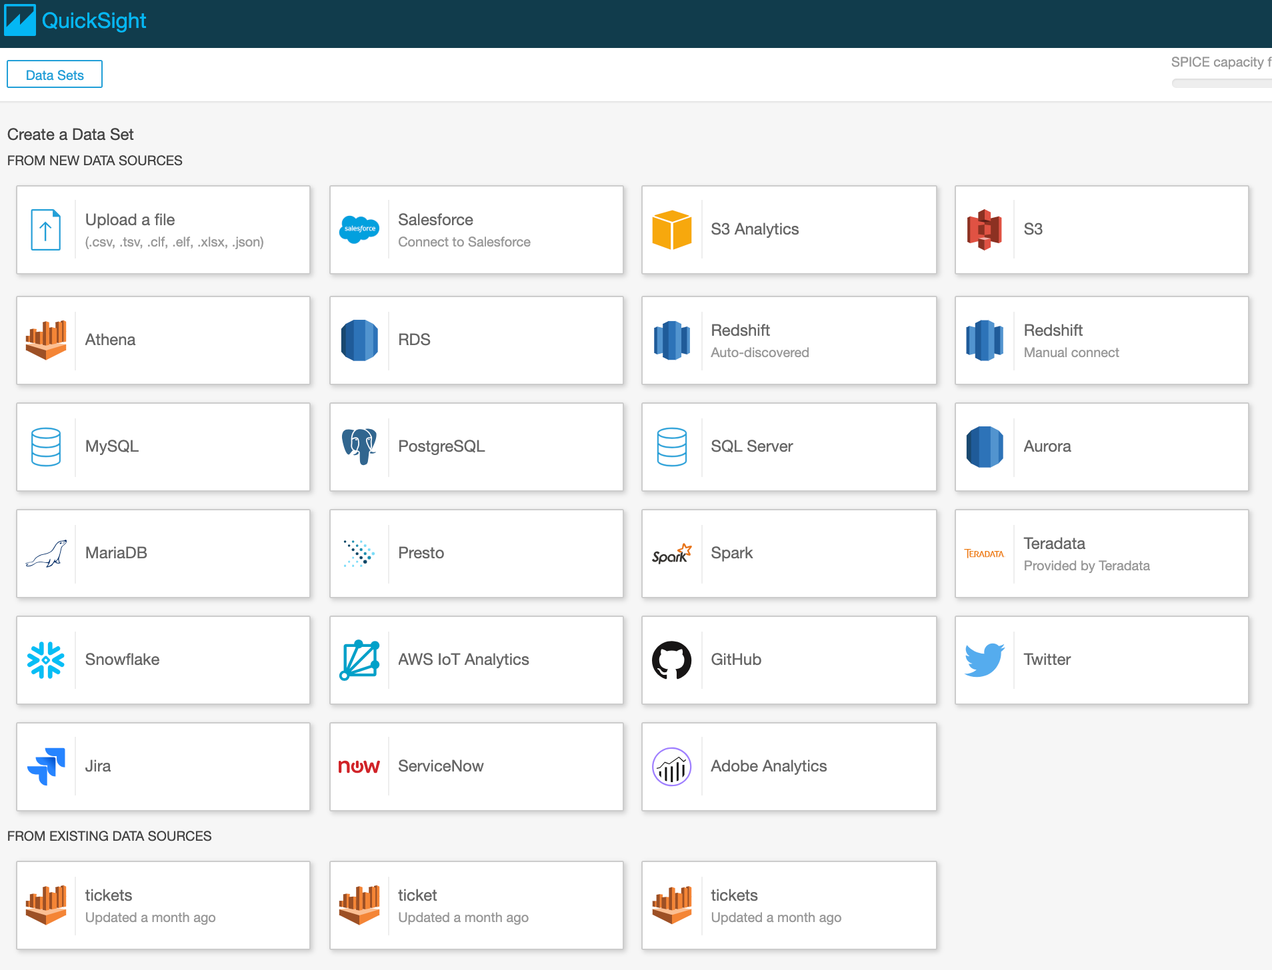This screenshot has width=1272, height=970.
Task: Select the Twitter bird icon
Action: tap(985, 660)
